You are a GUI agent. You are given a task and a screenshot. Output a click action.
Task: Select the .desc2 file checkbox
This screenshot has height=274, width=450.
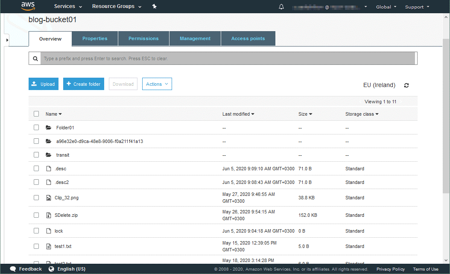pos(36,182)
